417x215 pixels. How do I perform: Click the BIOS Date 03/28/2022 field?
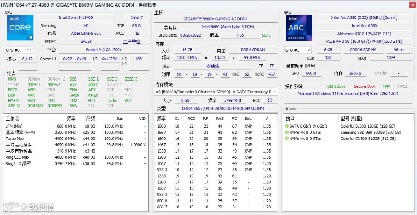tap(190, 35)
